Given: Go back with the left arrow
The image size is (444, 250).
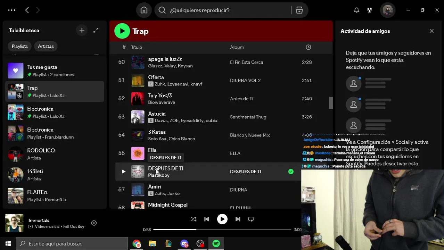Looking at the screenshot, I should (x=27, y=10).
